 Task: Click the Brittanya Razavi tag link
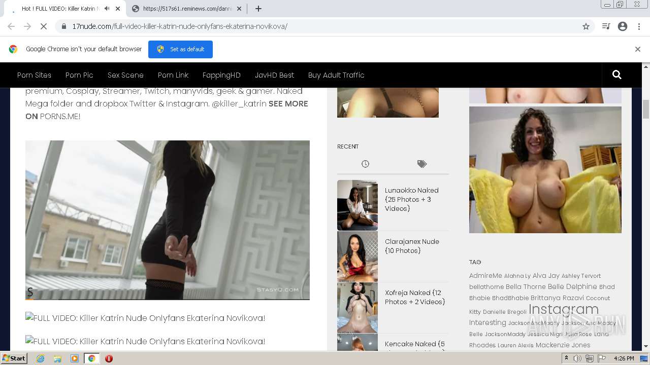pos(557,298)
